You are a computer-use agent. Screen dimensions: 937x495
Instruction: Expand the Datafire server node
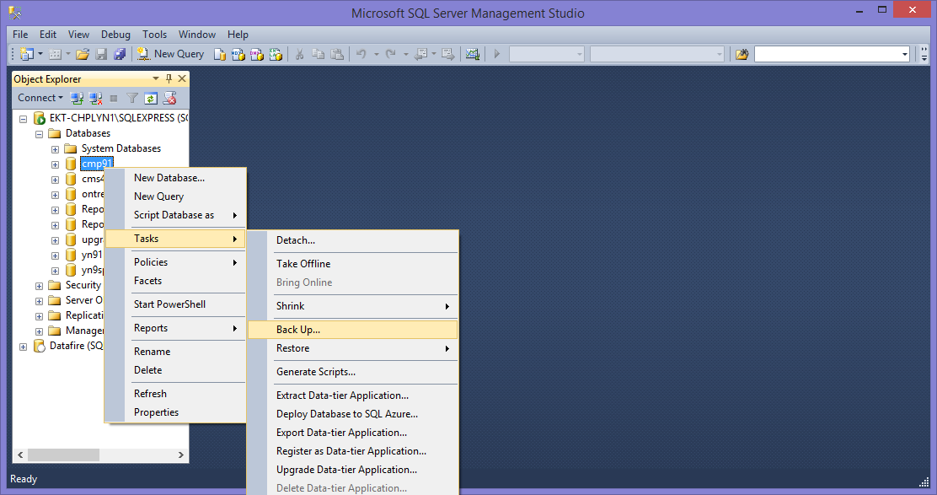pyautogui.click(x=24, y=347)
